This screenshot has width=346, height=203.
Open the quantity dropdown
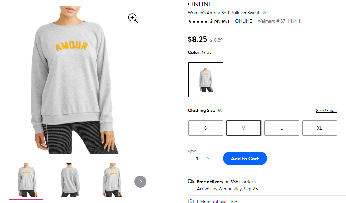tap(200, 158)
